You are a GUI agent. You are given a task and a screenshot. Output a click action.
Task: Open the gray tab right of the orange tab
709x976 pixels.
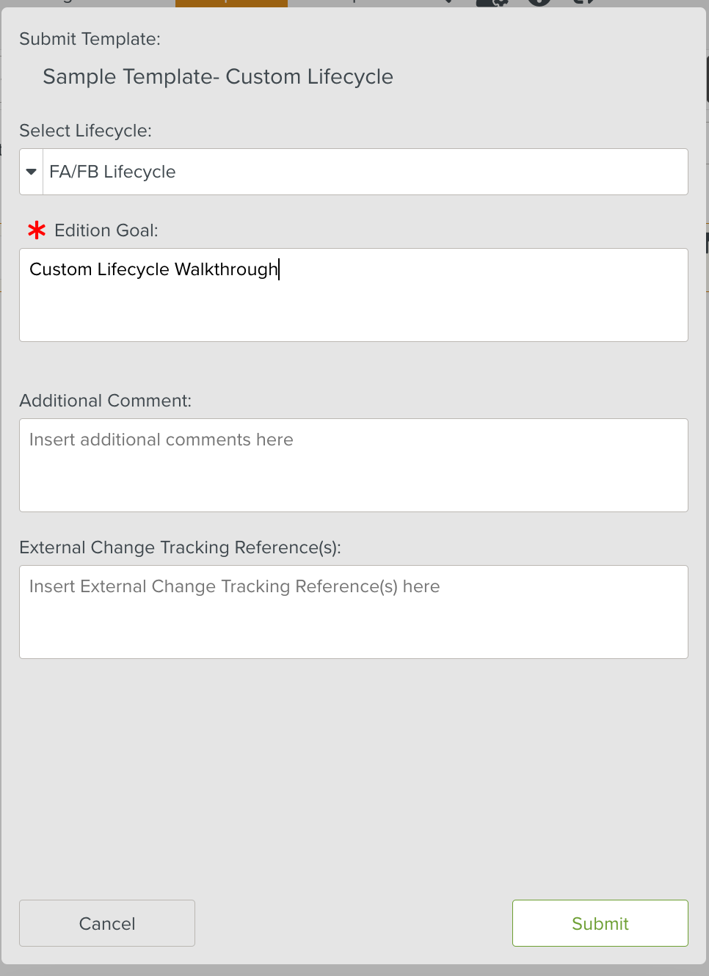pyautogui.click(x=352, y=3)
